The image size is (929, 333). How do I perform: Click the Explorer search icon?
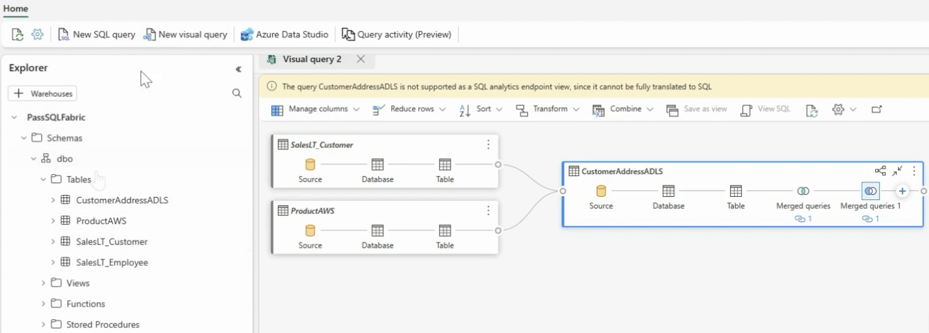(237, 94)
